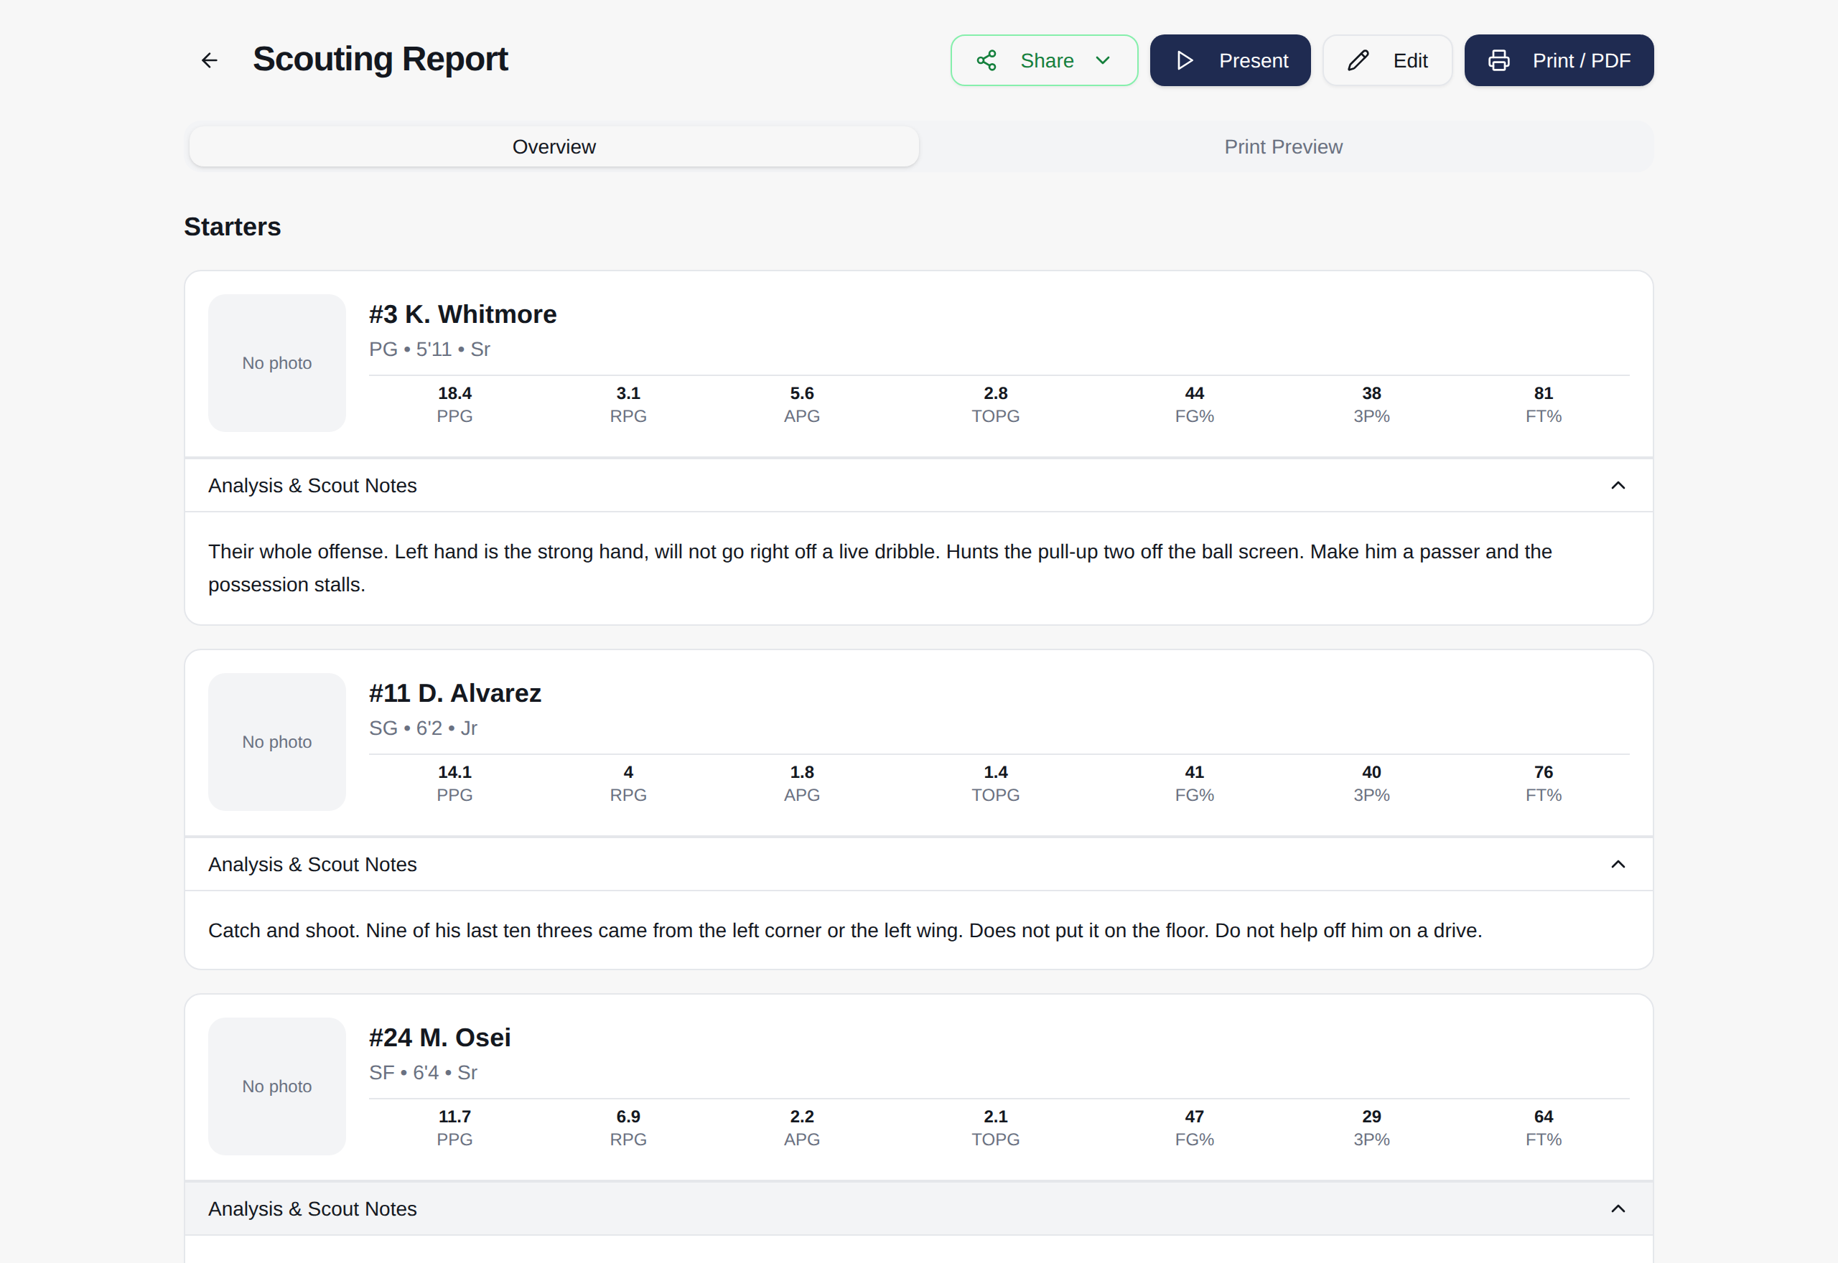Click Alvarez's 40 3P% stat
Screen dimensions: 1838x1263
pyautogui.click(x=1372, y=784)
